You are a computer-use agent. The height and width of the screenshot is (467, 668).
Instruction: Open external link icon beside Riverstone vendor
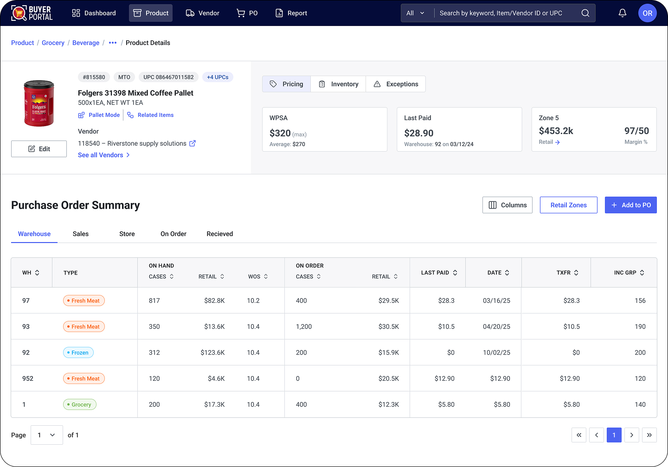(193, 143)
